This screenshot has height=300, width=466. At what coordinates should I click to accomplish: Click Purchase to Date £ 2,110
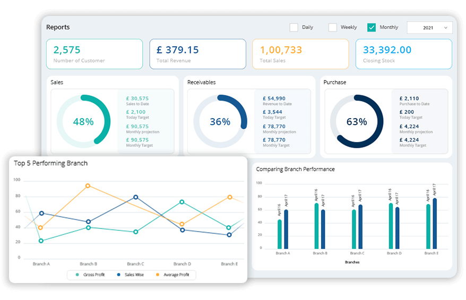coord(409,99)
